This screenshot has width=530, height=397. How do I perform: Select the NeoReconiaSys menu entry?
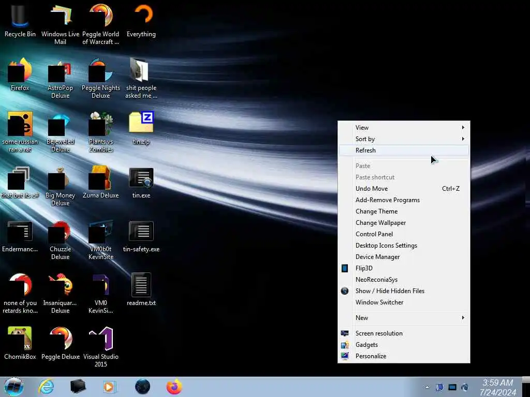point(404,280)
